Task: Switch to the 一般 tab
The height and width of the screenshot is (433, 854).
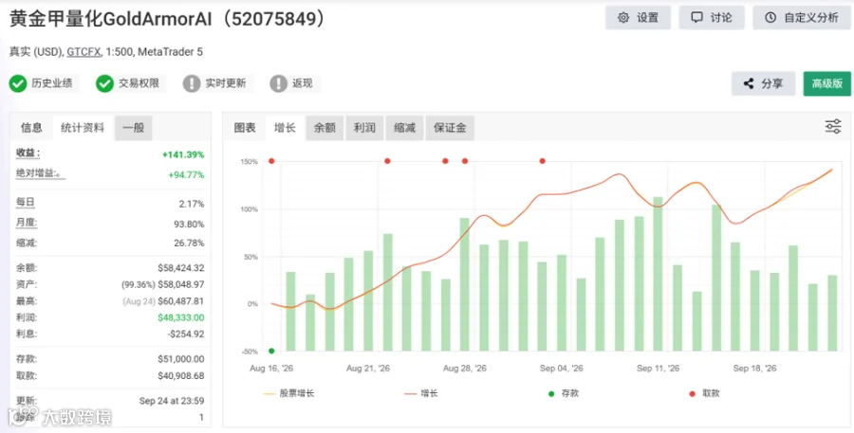Action: pyautogui.click(x=134, y=128)
